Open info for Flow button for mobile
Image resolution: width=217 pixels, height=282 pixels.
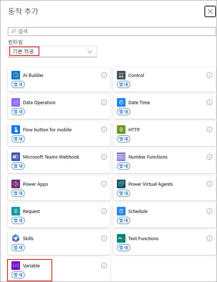(104, 130)
